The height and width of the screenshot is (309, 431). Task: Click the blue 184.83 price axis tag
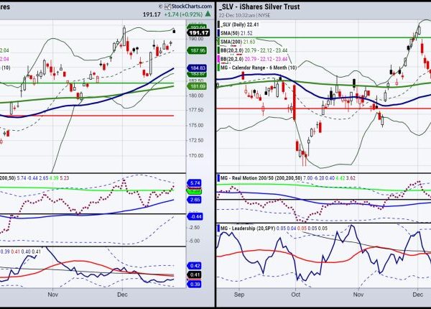click(x=197, y=68)
